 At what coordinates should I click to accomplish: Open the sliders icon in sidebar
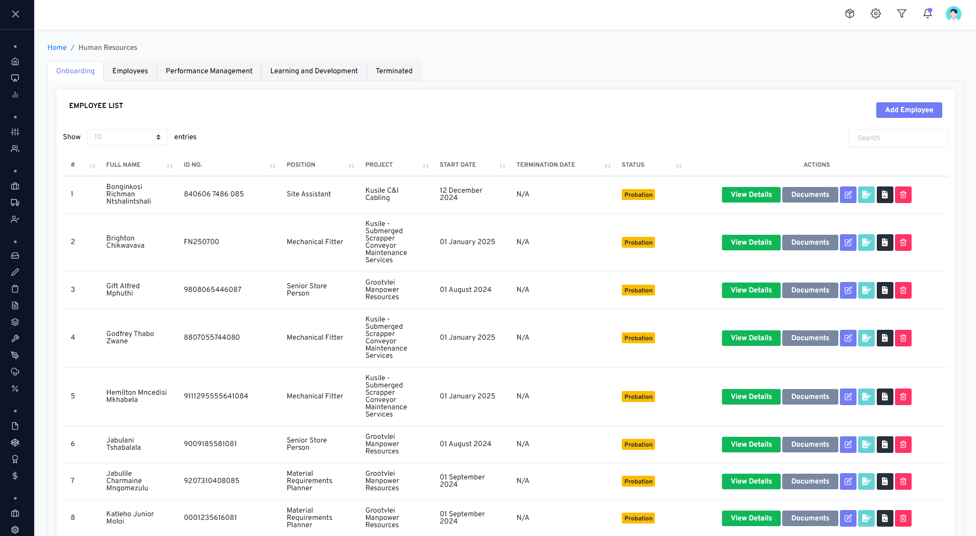(15, 132)
